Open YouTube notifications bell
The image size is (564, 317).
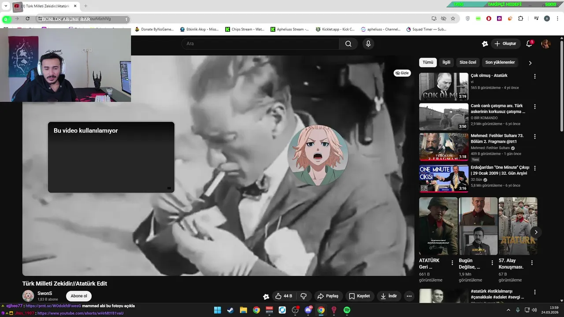coord(529,44)
